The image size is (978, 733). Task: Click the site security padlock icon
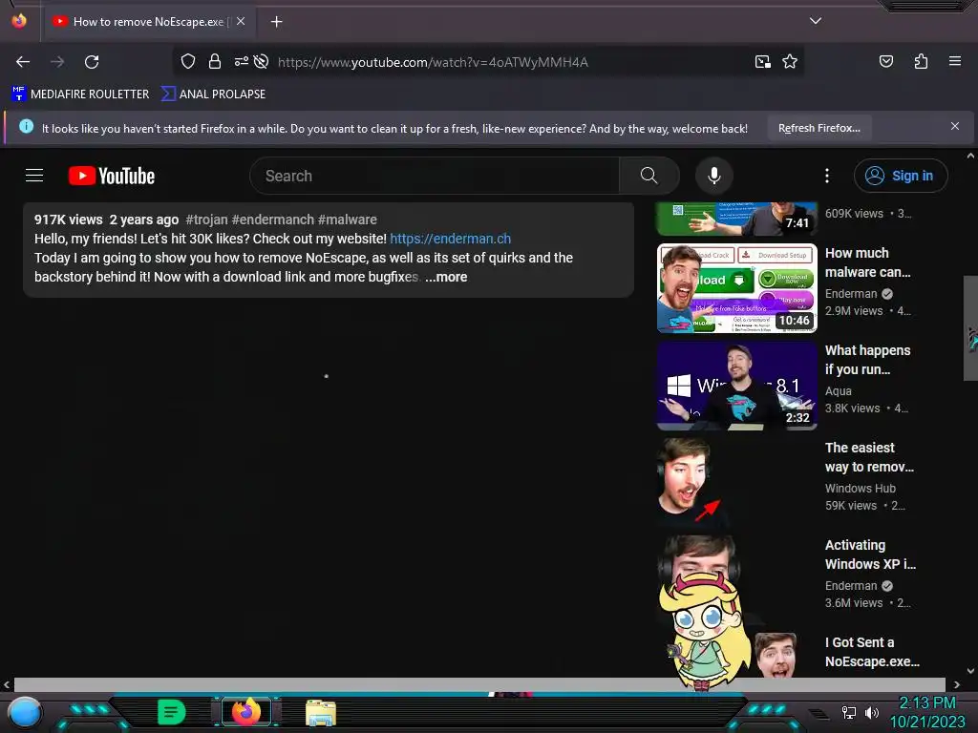pyautogui.click(x=215, y=61)
